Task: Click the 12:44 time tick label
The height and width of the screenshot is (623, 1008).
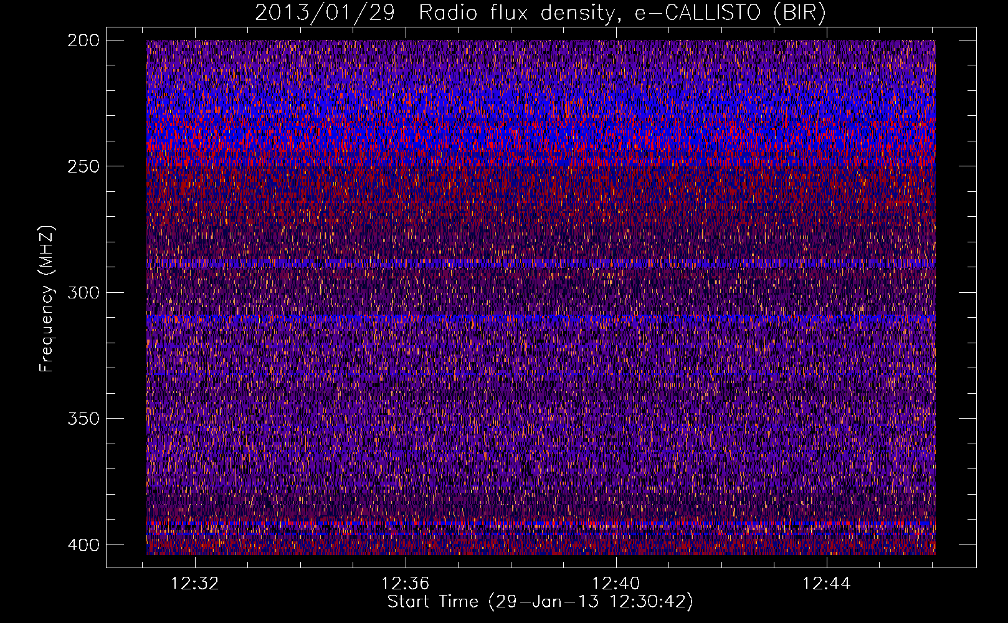Action: point(826,584)
